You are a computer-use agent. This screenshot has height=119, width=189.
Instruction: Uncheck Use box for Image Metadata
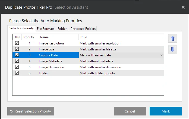point(17,61)
